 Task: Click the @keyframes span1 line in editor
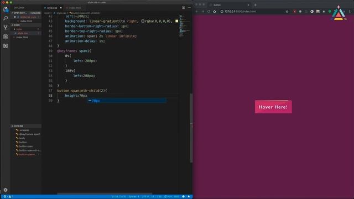tap(74, 51)
